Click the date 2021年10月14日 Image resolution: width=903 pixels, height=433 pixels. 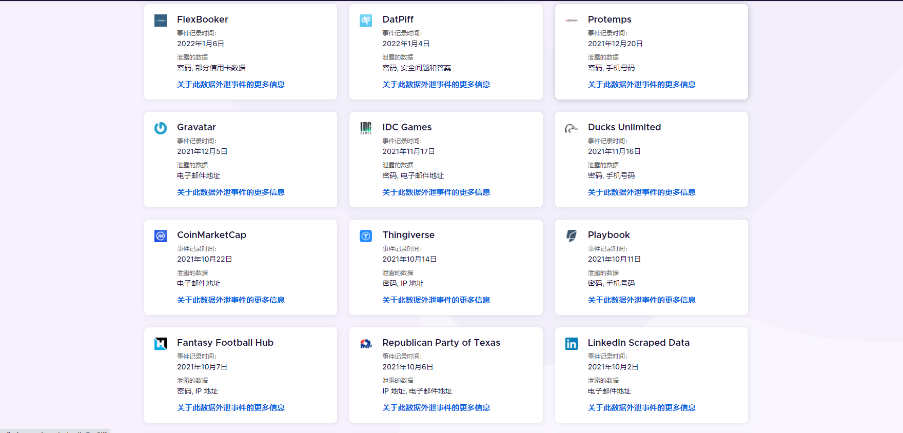coord(409,259)
